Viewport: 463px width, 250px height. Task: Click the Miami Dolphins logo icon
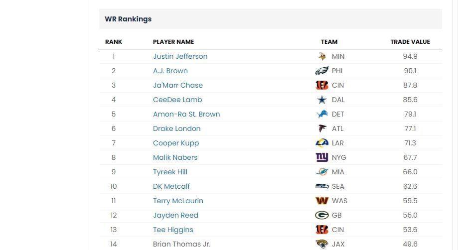(322, 172)
